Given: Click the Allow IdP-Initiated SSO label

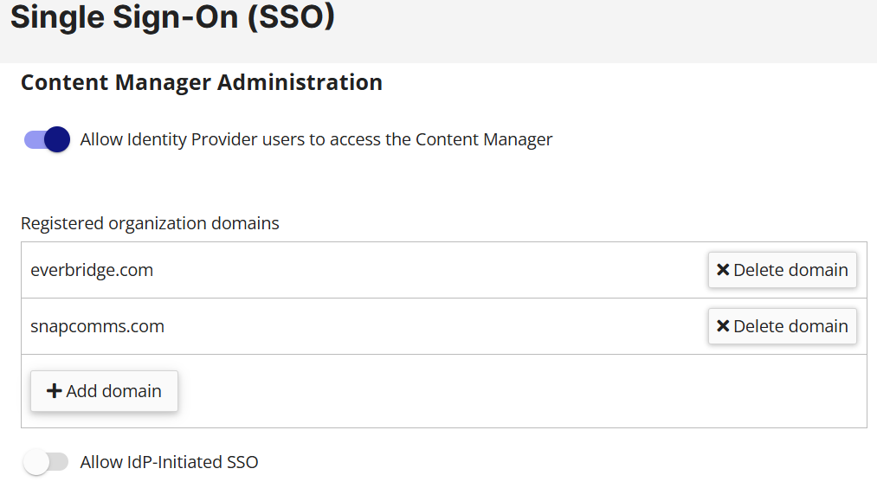Looking at the screenshot, I should 169,462.
